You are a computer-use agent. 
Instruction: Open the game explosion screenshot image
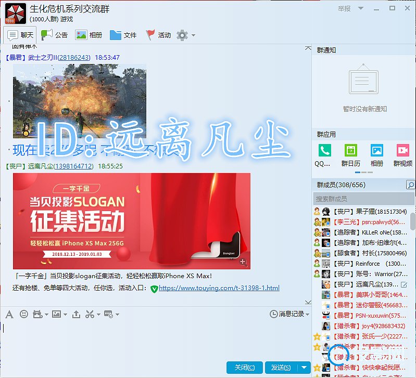click(x=80, y=101)
